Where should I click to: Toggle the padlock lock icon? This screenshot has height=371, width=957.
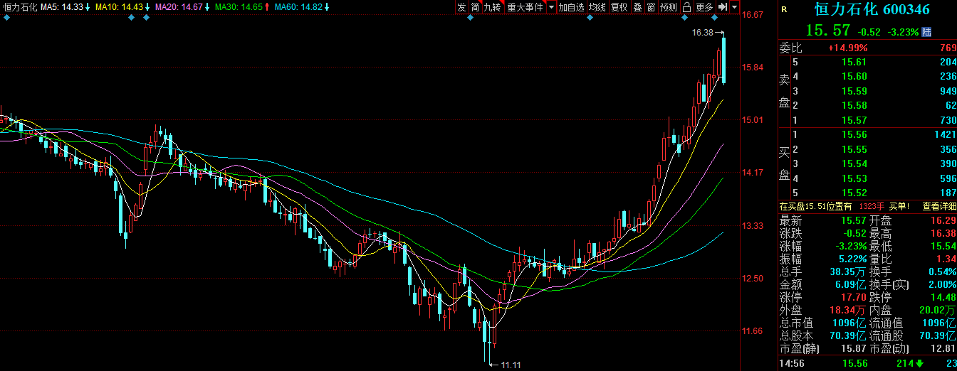click(686, 7)
